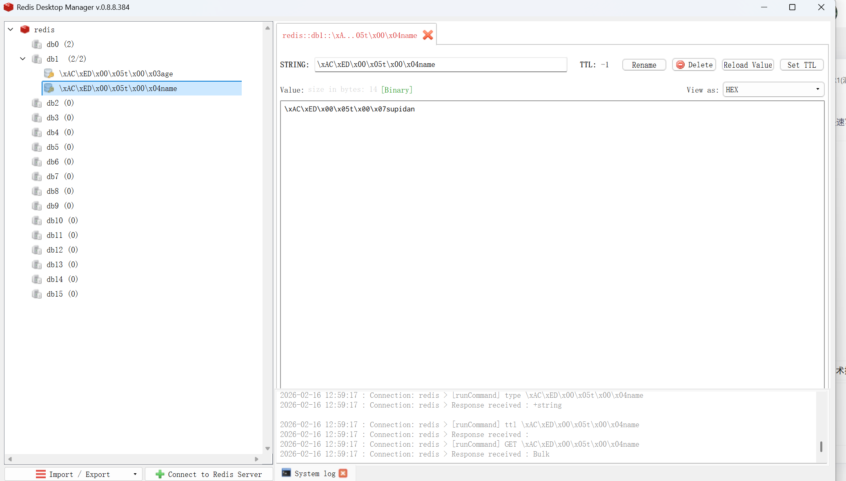This screenshot has height=481, width=846.
Task: Collapse the db1 database node
Action: click(x=23, y=59)
